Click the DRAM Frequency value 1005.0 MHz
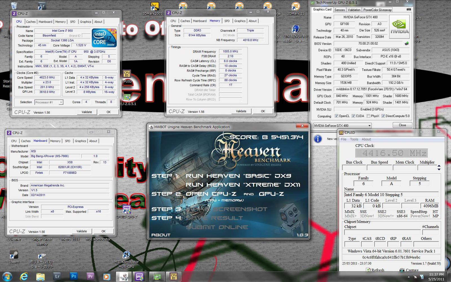This screenshot has height=282, width=451. coord(231,51)
